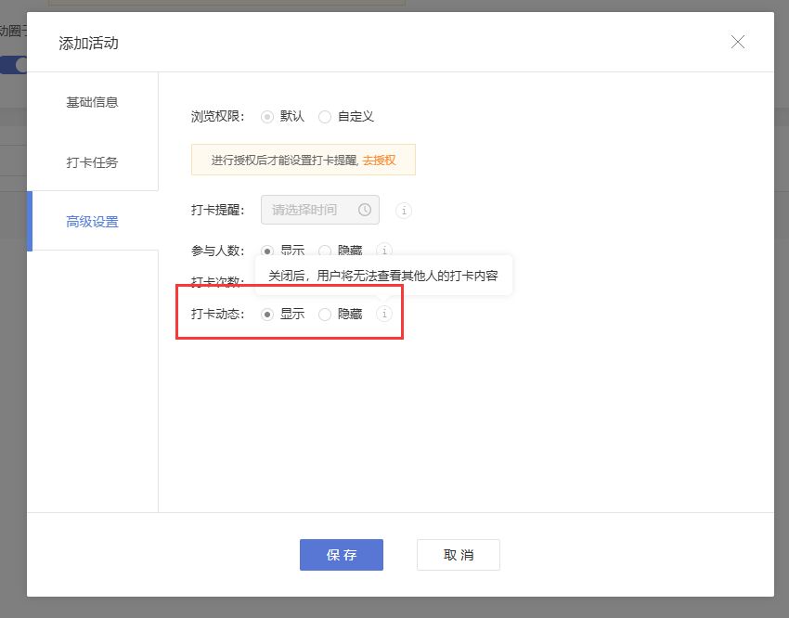
Task: Select 显示 for 打卡动态
Action: click(x=268, y=314)
